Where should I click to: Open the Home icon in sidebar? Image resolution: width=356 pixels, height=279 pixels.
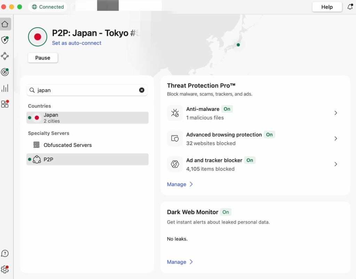pos(5,24)
